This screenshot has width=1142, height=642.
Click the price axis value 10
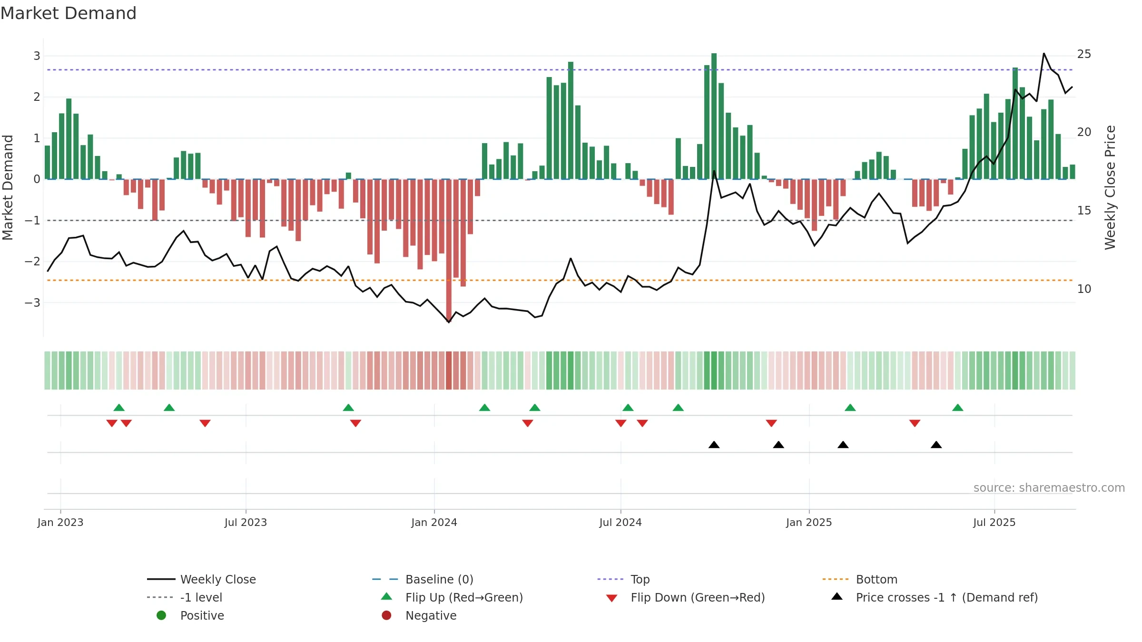pyautogui.click(x=1084, y=289)
